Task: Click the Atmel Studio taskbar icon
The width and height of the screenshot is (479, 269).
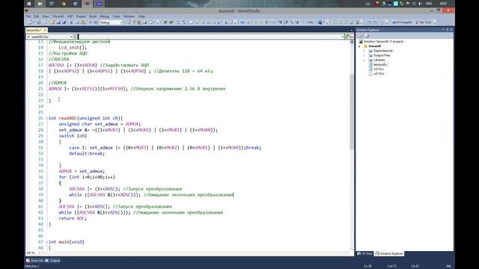Action: [x=88, y=4]
